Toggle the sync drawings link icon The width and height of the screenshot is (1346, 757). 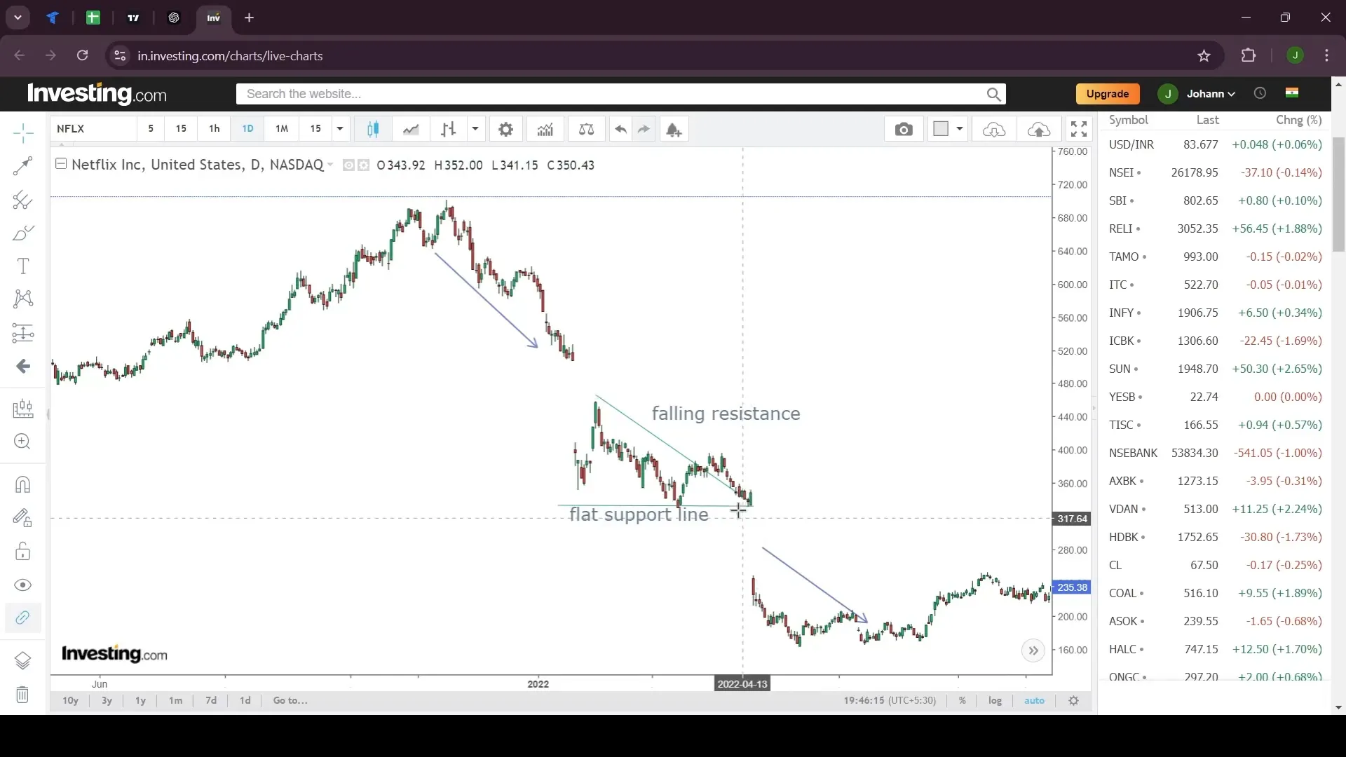[x=23, y=618]
